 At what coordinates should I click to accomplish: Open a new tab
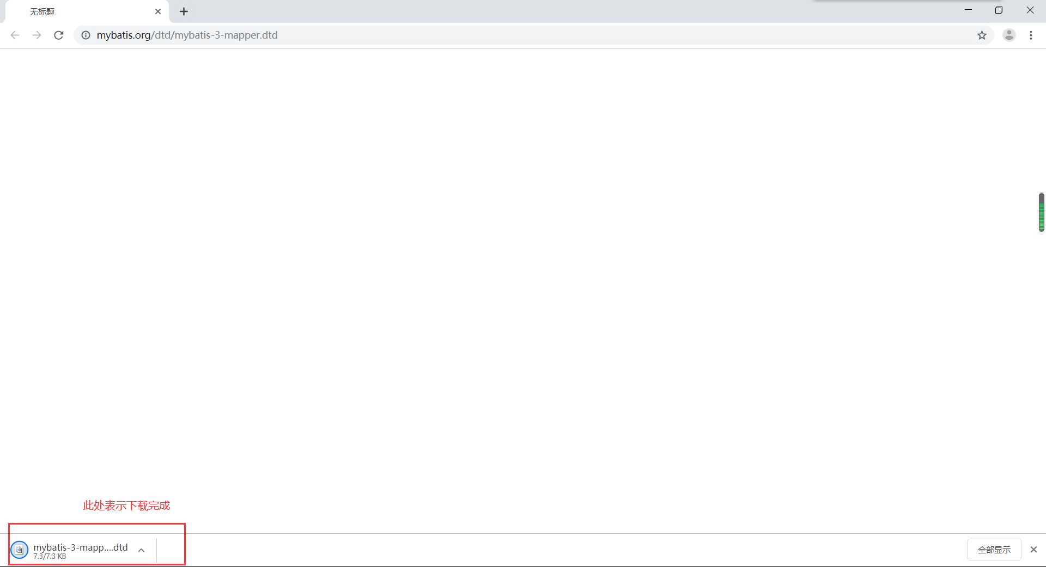point(184,11)
